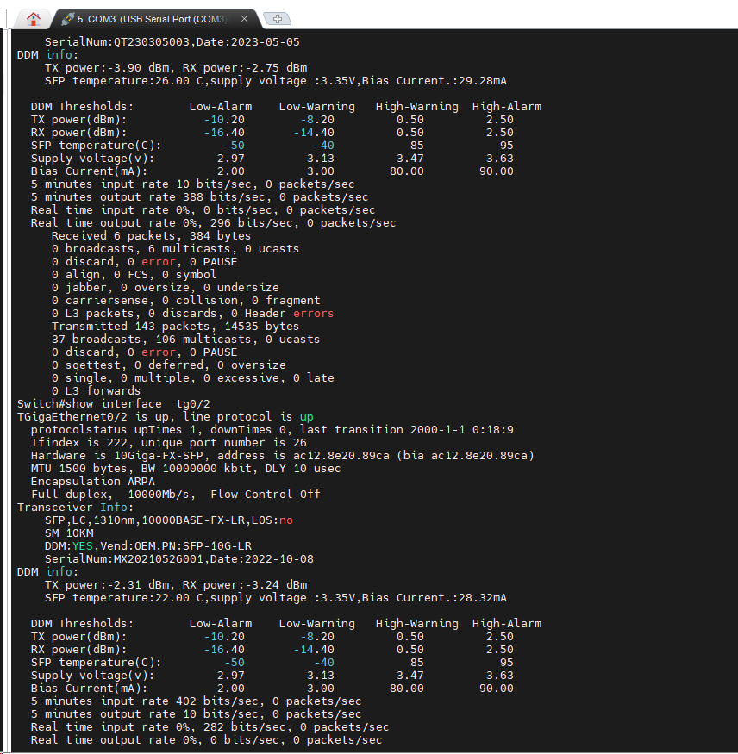Click '0 sqettest, 0 deferred' line
The height and width of the screenshot is (754, 738).
tap(168, 365)
